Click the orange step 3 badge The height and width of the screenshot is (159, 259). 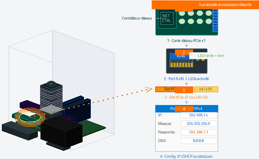184,90
